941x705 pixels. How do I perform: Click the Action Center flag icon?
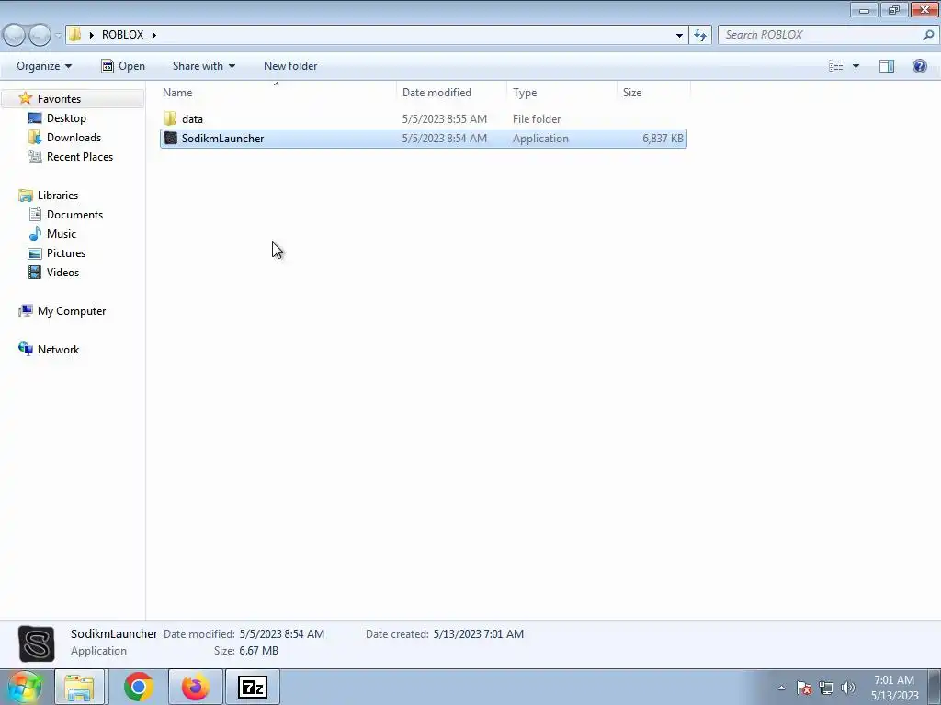click(x=804, y=688)
